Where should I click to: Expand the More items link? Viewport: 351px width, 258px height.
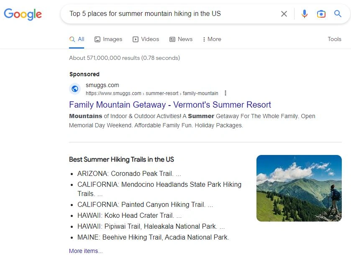click(86, 251)
